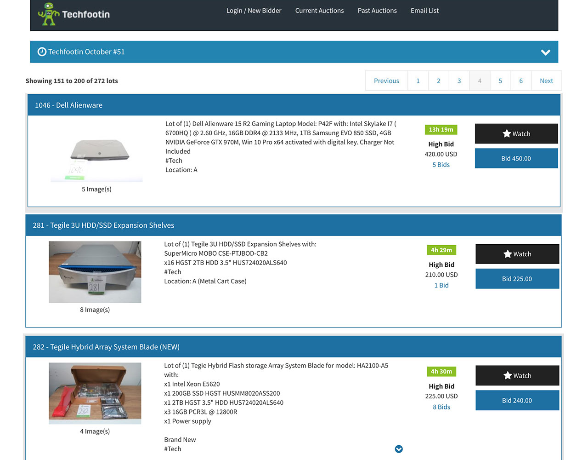Screen dimensions: 588x460
Task: Open Tegile Hybrid Array System Blade thumbnail
Action: pos(95,393)
